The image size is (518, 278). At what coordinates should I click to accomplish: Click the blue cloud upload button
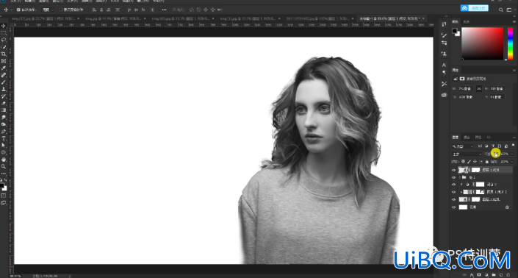click(x=475, y=8)
